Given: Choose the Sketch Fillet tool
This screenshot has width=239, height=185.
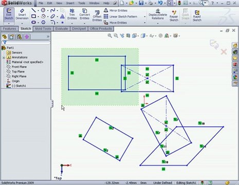Looking at the screenshot, I should pyautogui.click(x=52, y=22).
